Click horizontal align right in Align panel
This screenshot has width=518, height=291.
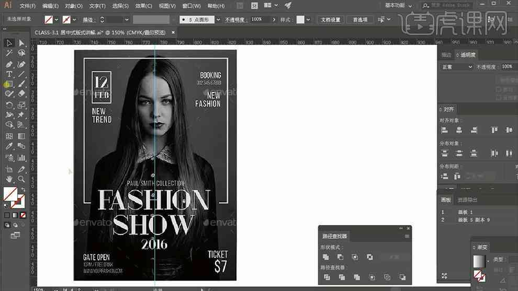(x=474, y=130)
